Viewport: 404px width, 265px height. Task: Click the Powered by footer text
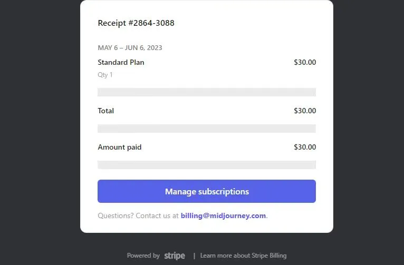click(143, 256)
